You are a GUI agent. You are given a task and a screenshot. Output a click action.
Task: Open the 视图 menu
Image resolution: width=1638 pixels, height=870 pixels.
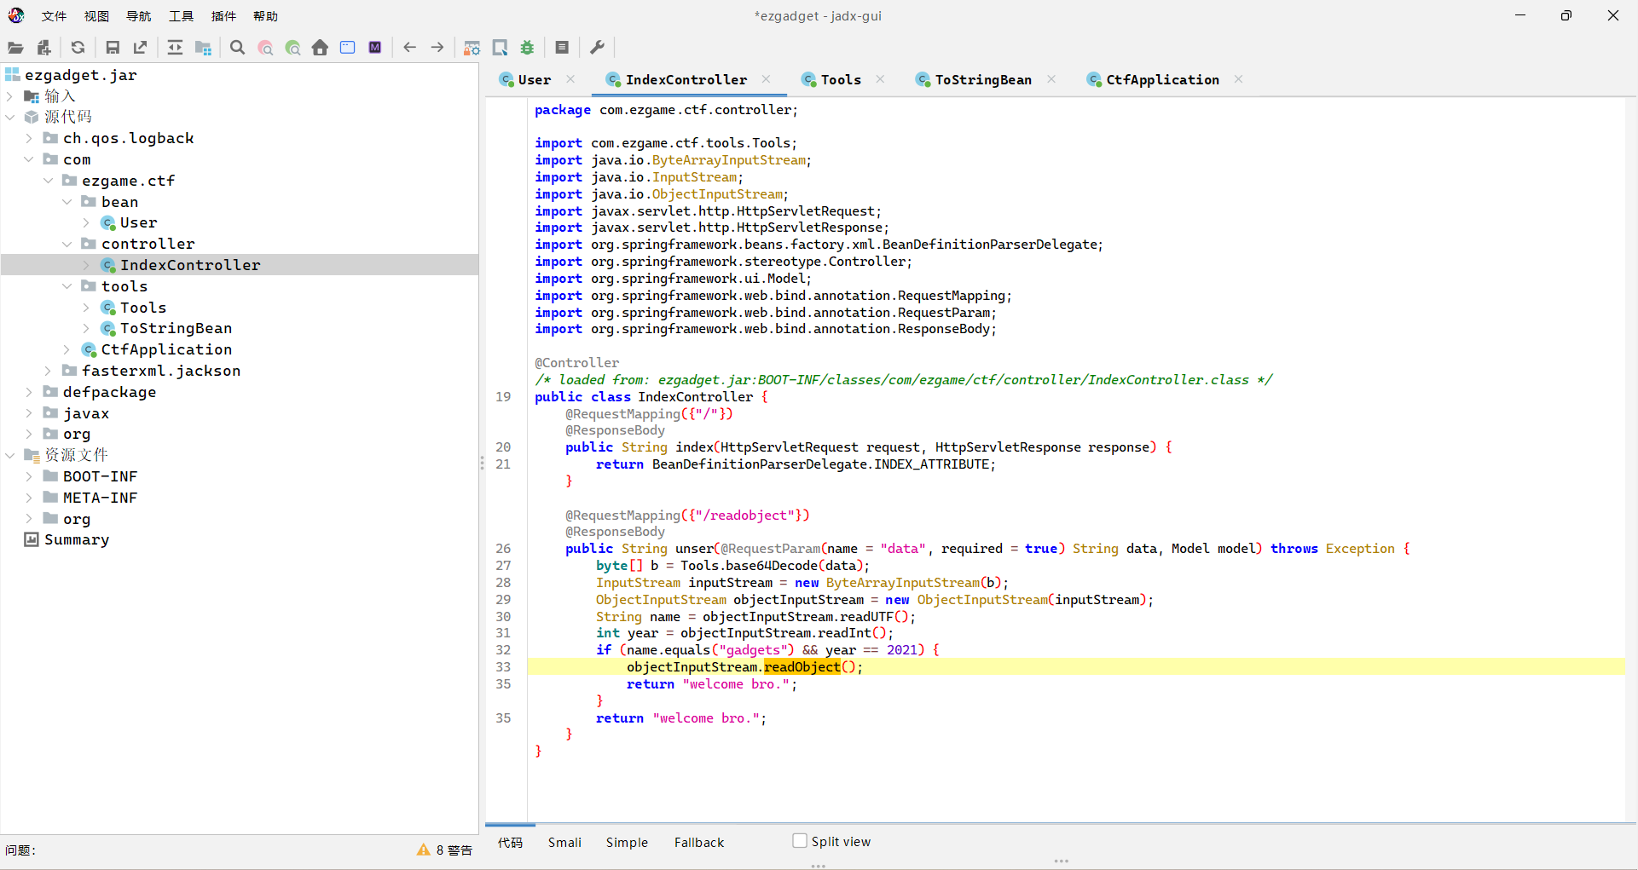[x=96, y=16]
